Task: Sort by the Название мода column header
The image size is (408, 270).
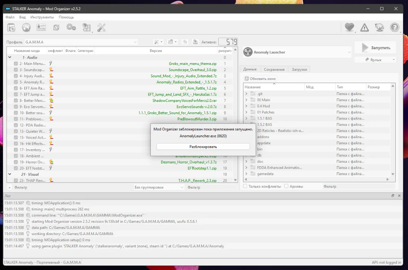Action: (27, 50)
